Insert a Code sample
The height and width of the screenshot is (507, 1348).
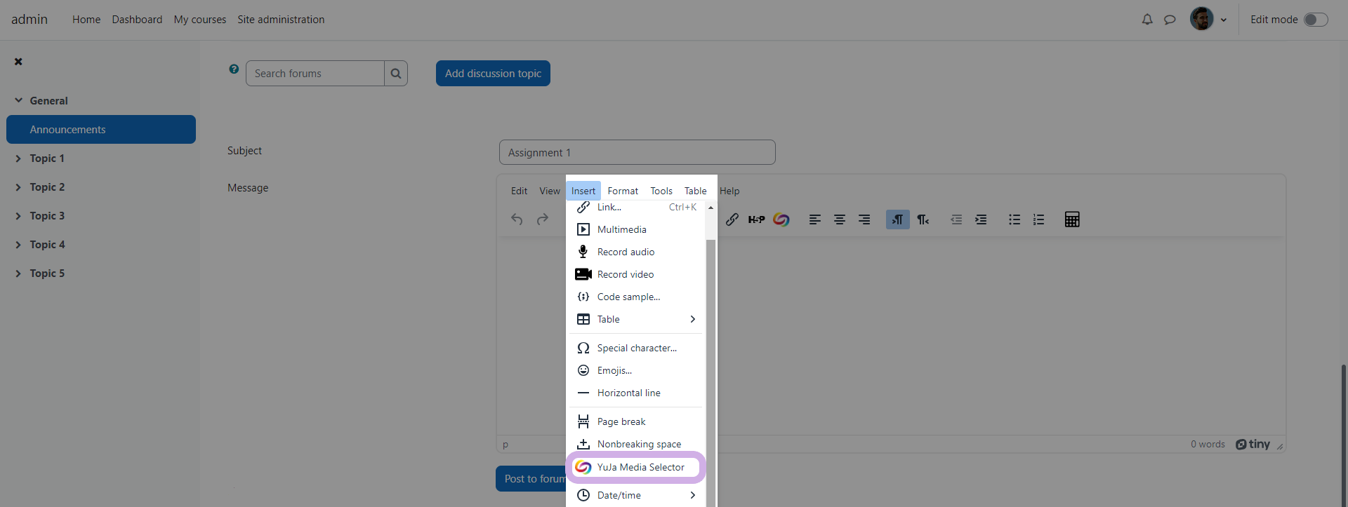coord(636,297)
